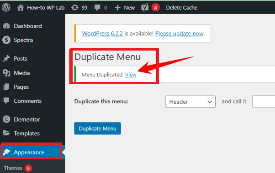
Task: Click the red 4 notification badge
Action: pos(155,8)
